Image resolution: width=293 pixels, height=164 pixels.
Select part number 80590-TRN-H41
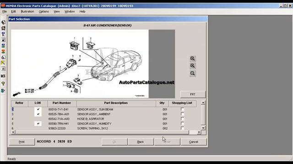pyautogui.click(x=59, y=123)
